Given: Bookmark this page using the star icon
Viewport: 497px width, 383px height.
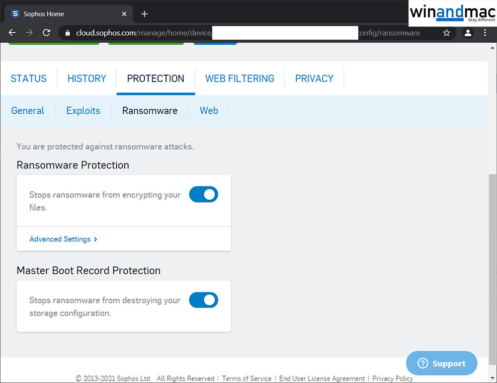Looking at the screenshot, I should click(446, 33).
